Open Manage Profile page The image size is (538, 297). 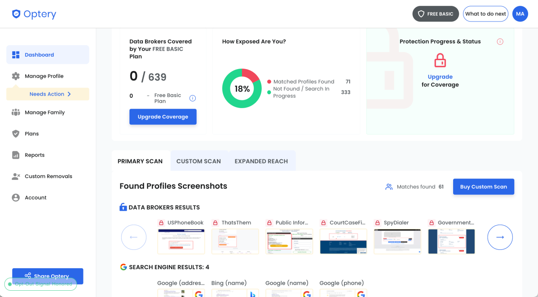point(44,76)
